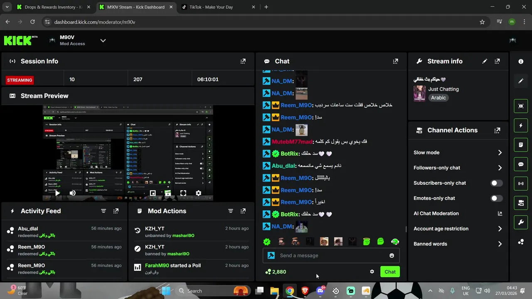
Task: Open the browser tab search dropdown
Action: pos(7,7)
